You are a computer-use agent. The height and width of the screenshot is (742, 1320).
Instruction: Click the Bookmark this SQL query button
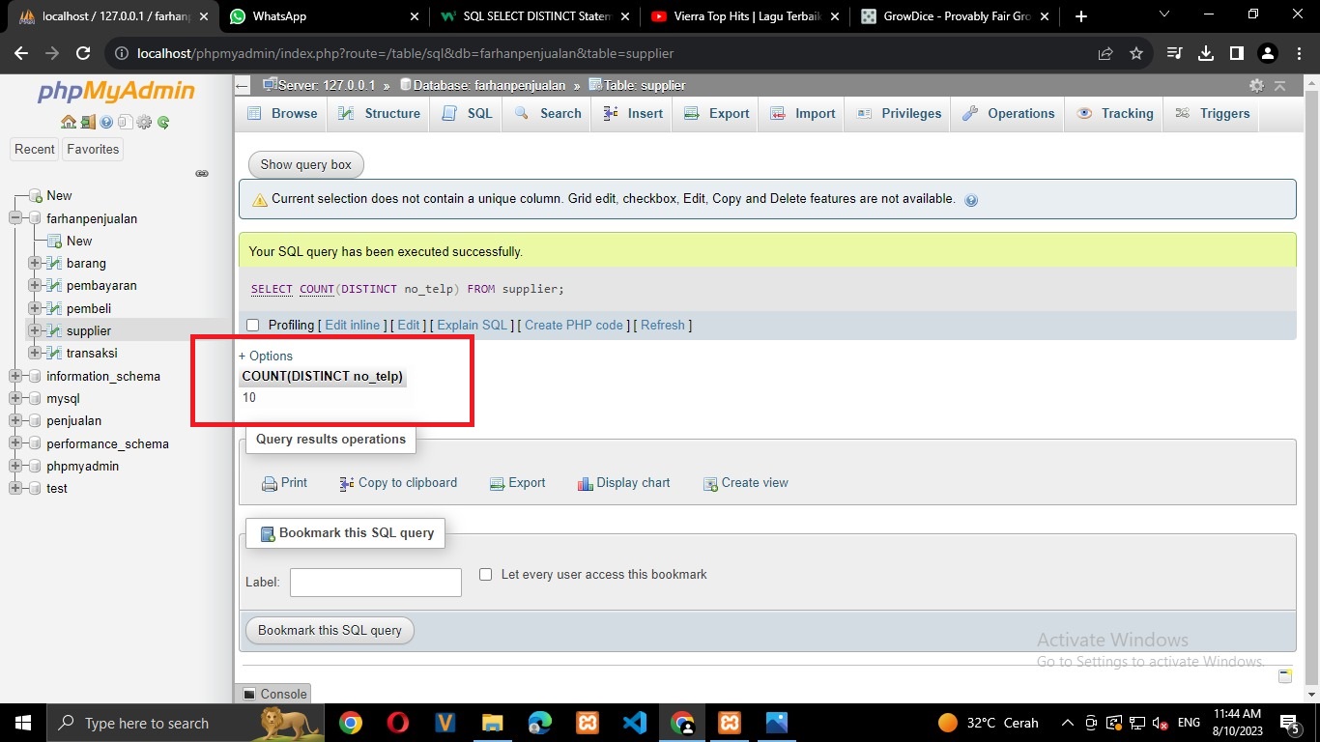coord(330,630)
